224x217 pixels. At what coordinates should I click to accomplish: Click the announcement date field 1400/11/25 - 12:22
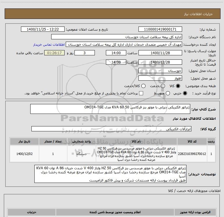[43, 29]
